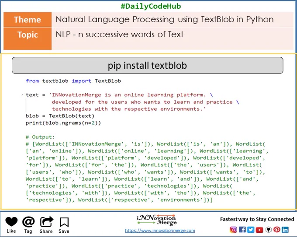Click the 'technologies with the respective environments.' line
Viewport: 297px width, 238px height.
tap(129, 109)
